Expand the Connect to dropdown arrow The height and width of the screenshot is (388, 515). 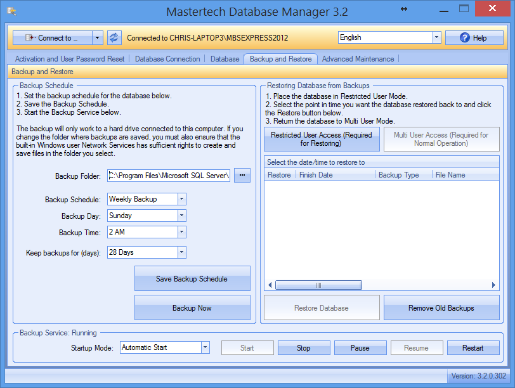pos(98,38)
